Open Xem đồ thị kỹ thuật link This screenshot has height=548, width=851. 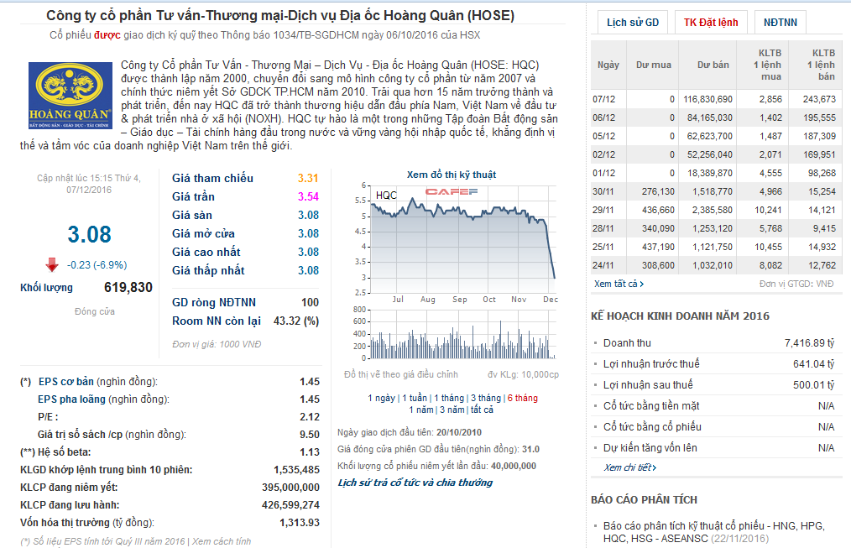(452, 175)
